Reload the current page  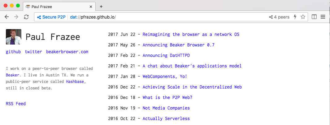(26, 17)
